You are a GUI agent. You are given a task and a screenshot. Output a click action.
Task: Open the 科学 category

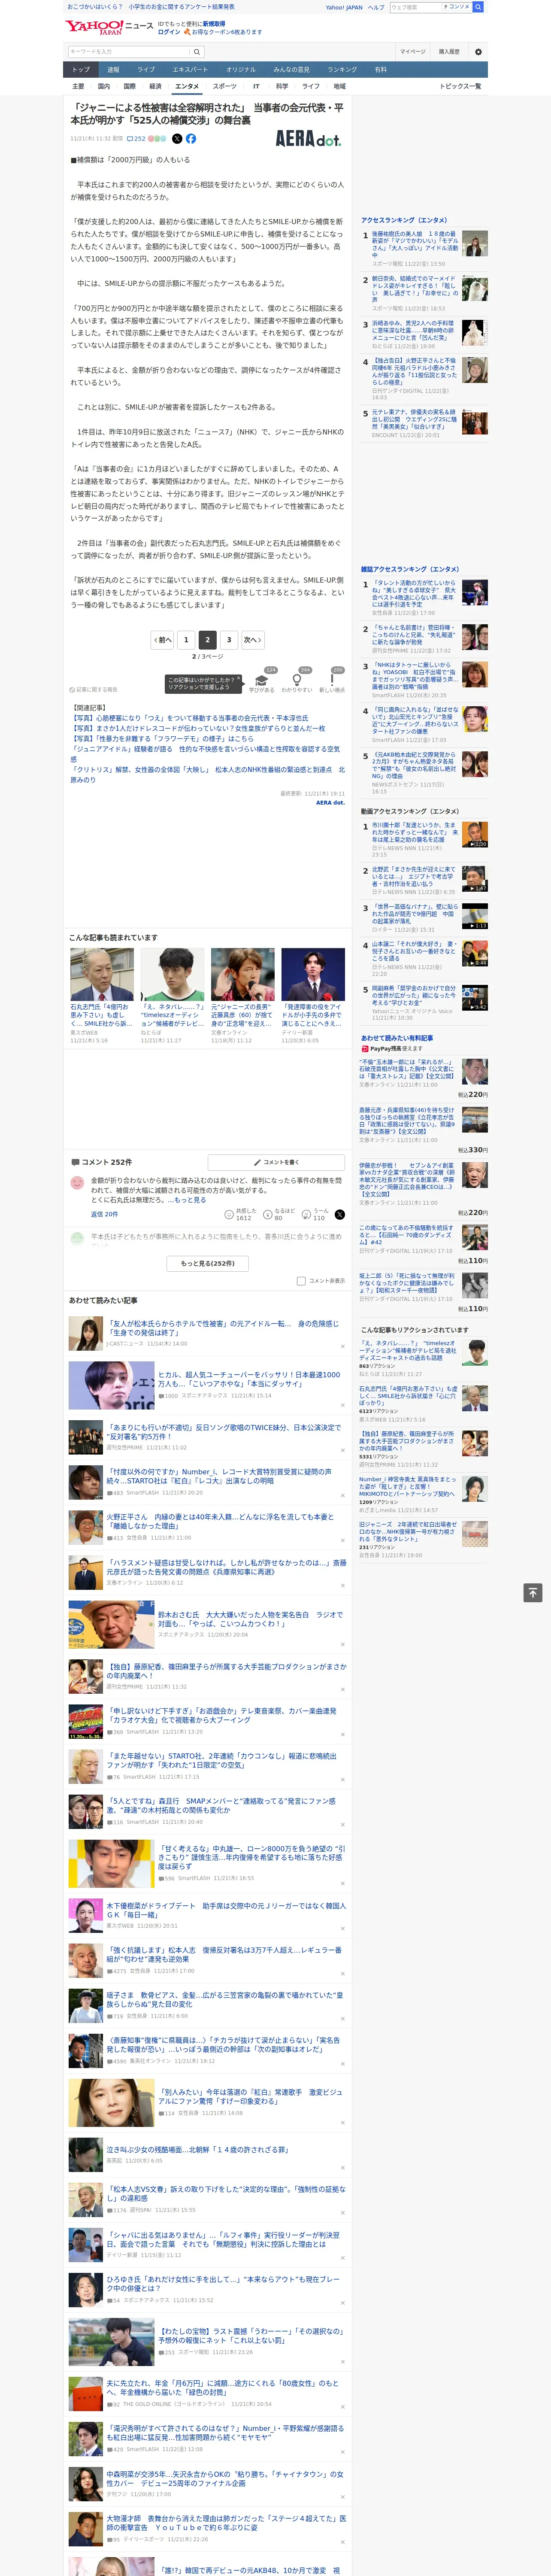(282, 87)
